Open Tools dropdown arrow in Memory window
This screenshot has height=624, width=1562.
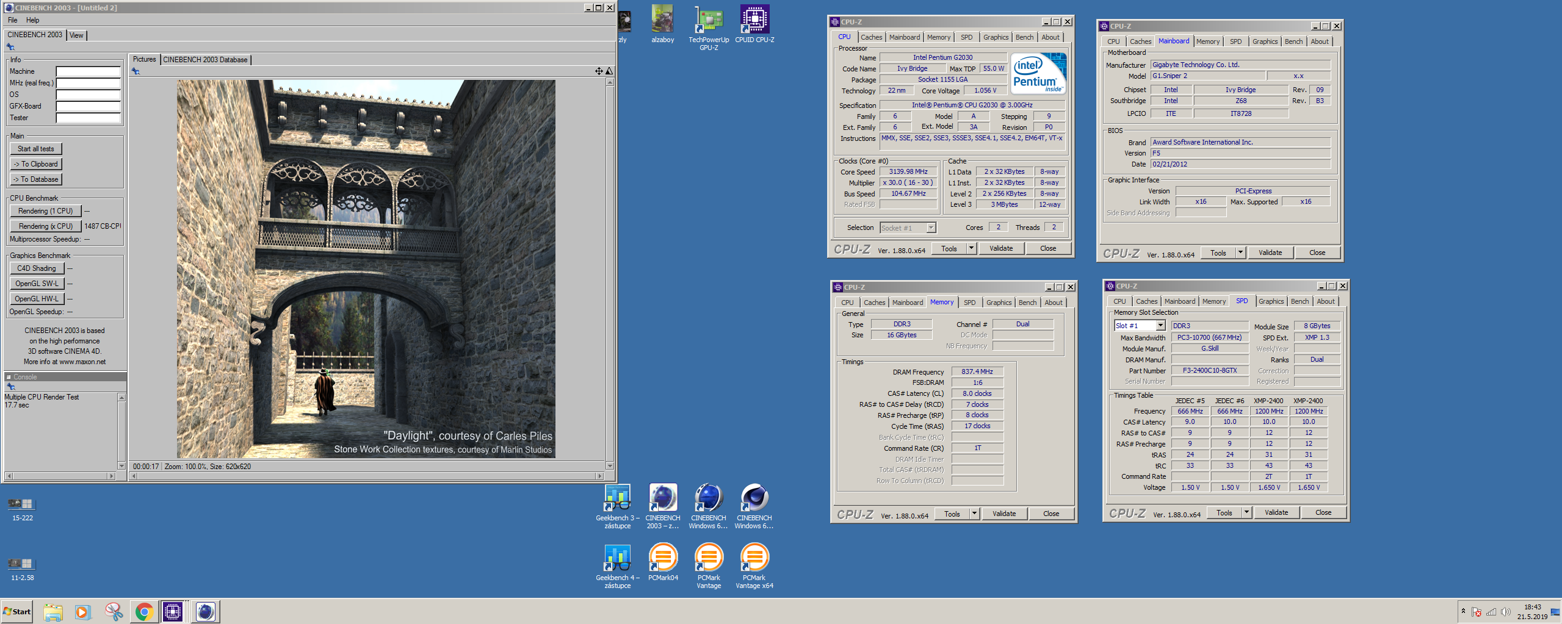(974, 514)
